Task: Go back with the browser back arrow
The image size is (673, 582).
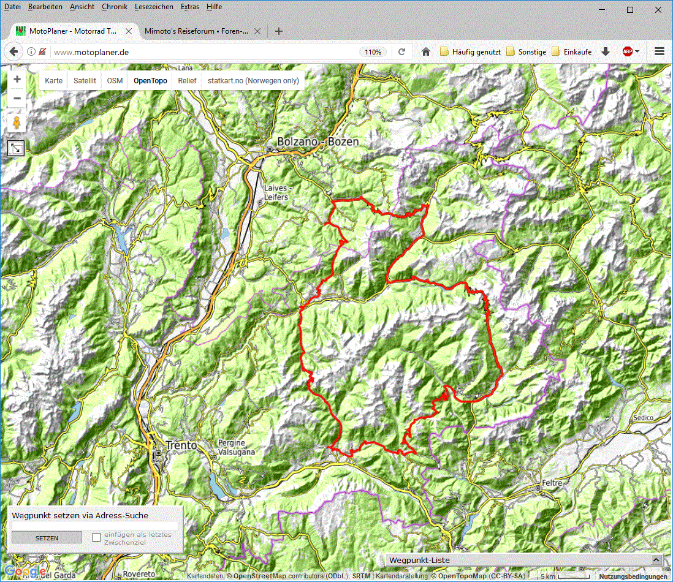Action: point(13,52)
